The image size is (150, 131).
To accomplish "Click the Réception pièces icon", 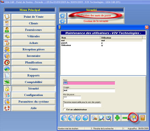I will (x=7, y=49).
